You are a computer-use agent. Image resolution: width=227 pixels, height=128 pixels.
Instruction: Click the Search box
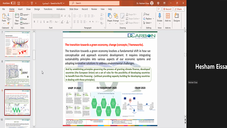(94, 3)
